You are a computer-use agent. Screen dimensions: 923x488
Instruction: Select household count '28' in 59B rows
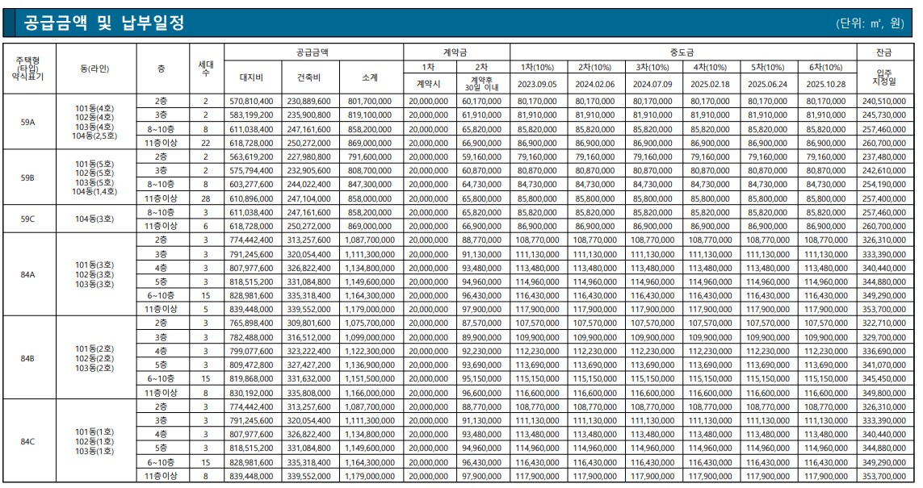pyautogui.click(x=205, y=198)
